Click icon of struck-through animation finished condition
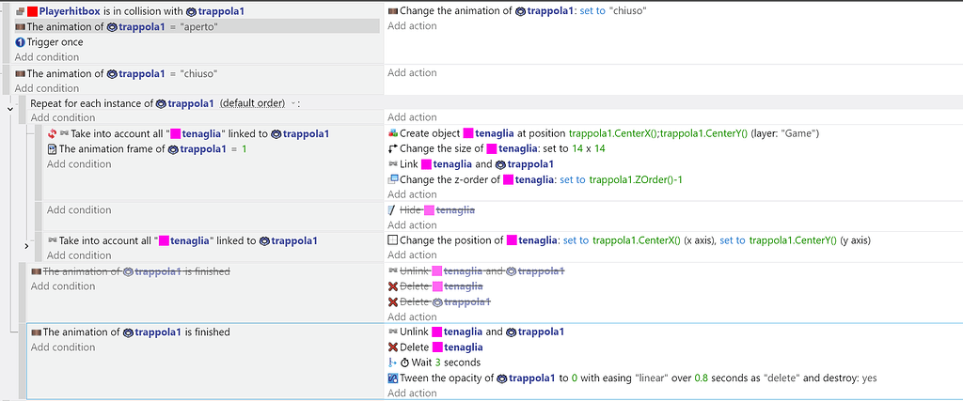 37,271
